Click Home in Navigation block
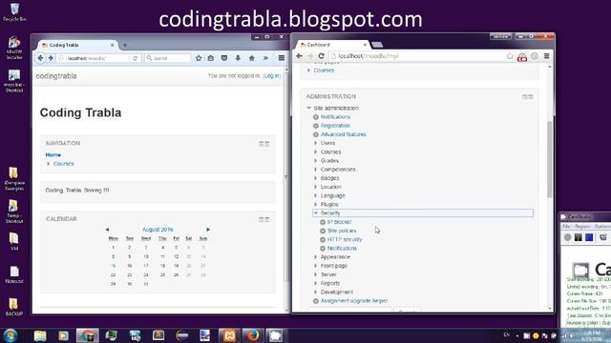The image size is (611, 343). 53,154
